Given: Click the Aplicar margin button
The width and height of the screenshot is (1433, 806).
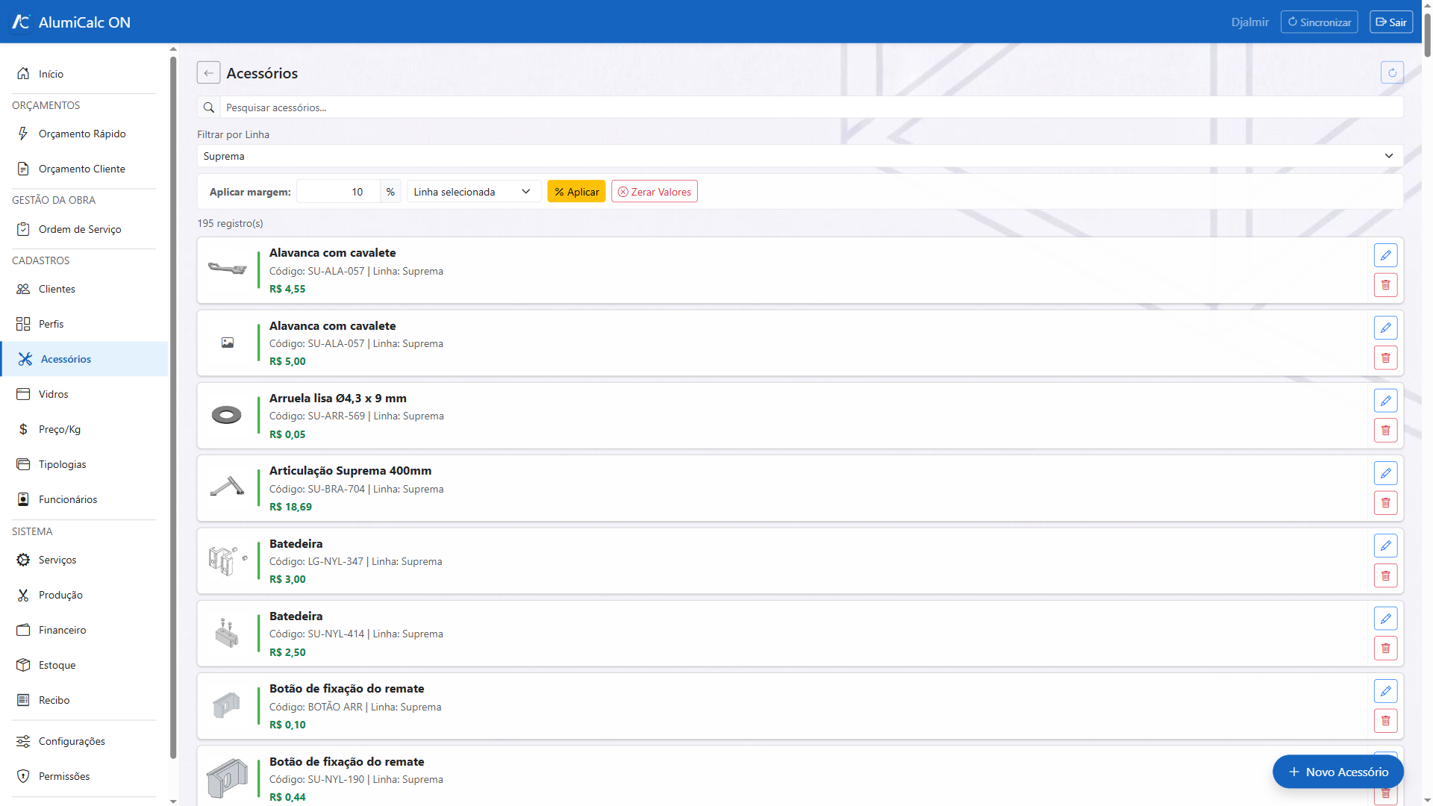Looking at the screenshot, I should point(576,192).
